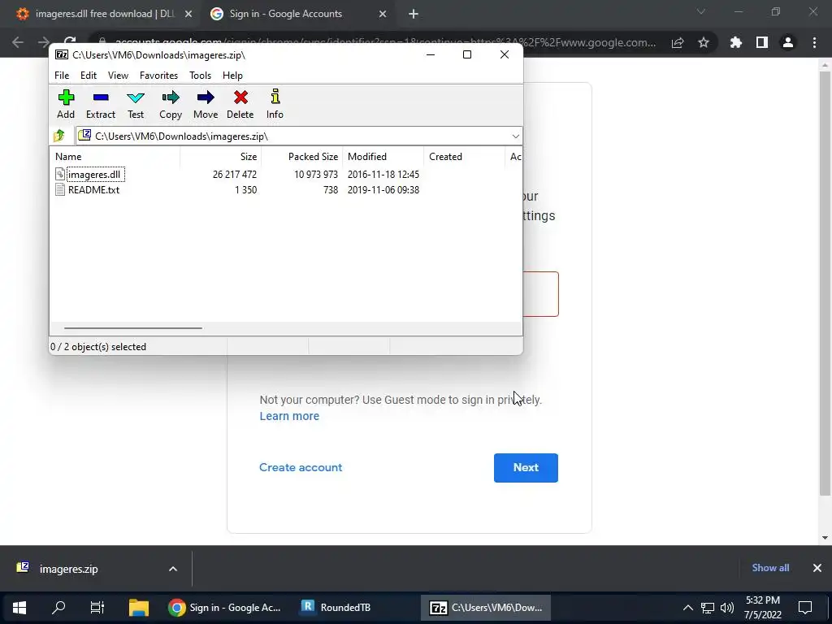Image resolution: width=832 pixels, height=624 pixels.
Task: Close the Chrome downloads bar
Action: tap(817, 568)
